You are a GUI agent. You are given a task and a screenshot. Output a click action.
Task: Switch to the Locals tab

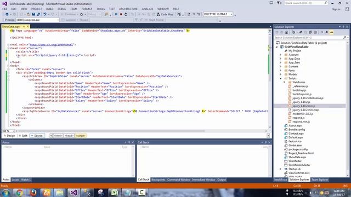15,180
